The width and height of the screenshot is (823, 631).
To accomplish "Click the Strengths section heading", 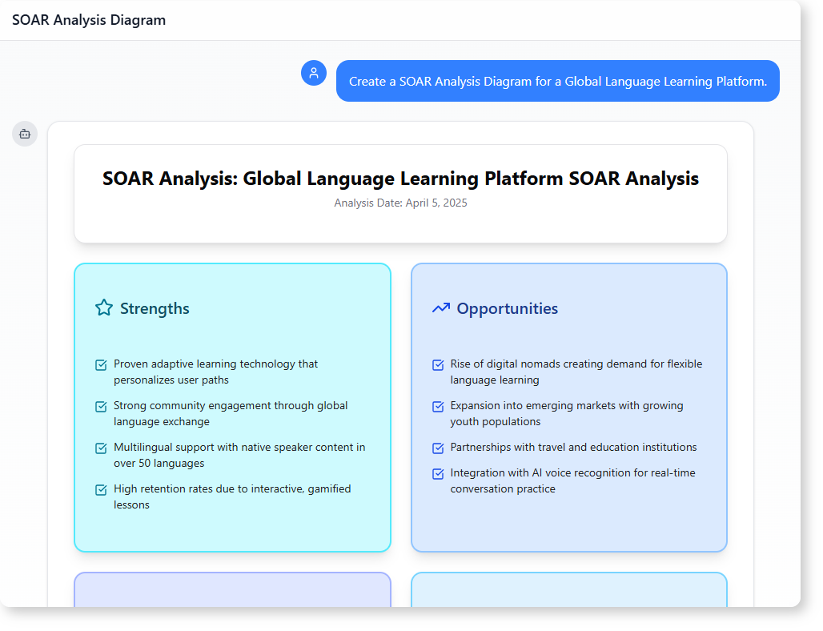I will (155, 308).
